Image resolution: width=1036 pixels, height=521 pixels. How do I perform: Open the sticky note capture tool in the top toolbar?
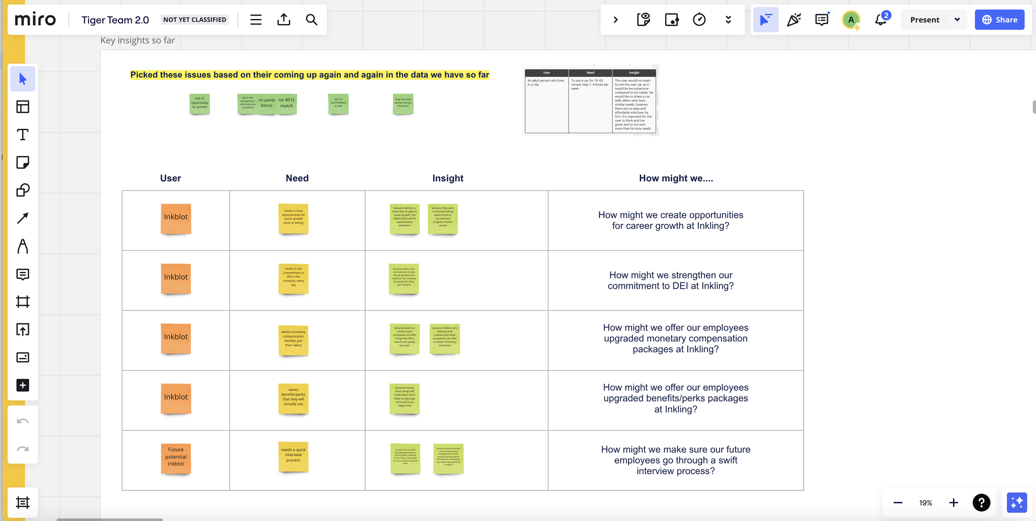coord(644,20)
